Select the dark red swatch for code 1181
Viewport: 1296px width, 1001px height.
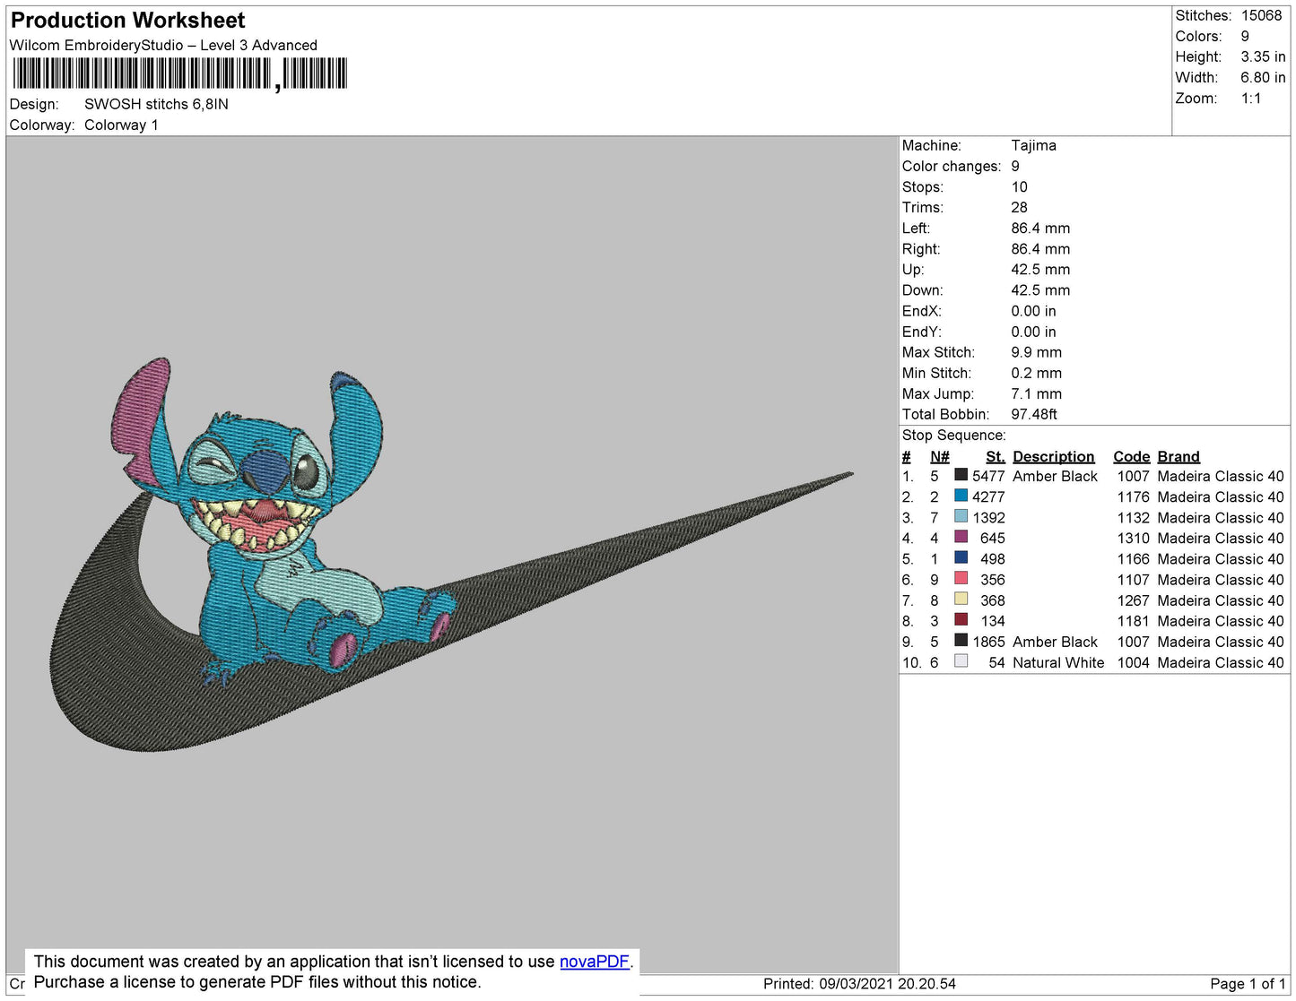961,619
